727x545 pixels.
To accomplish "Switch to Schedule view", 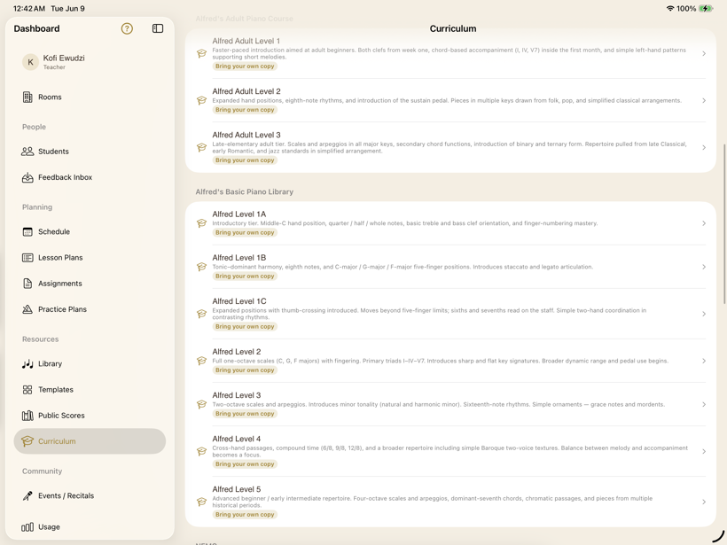I will (x=90, y=231).
